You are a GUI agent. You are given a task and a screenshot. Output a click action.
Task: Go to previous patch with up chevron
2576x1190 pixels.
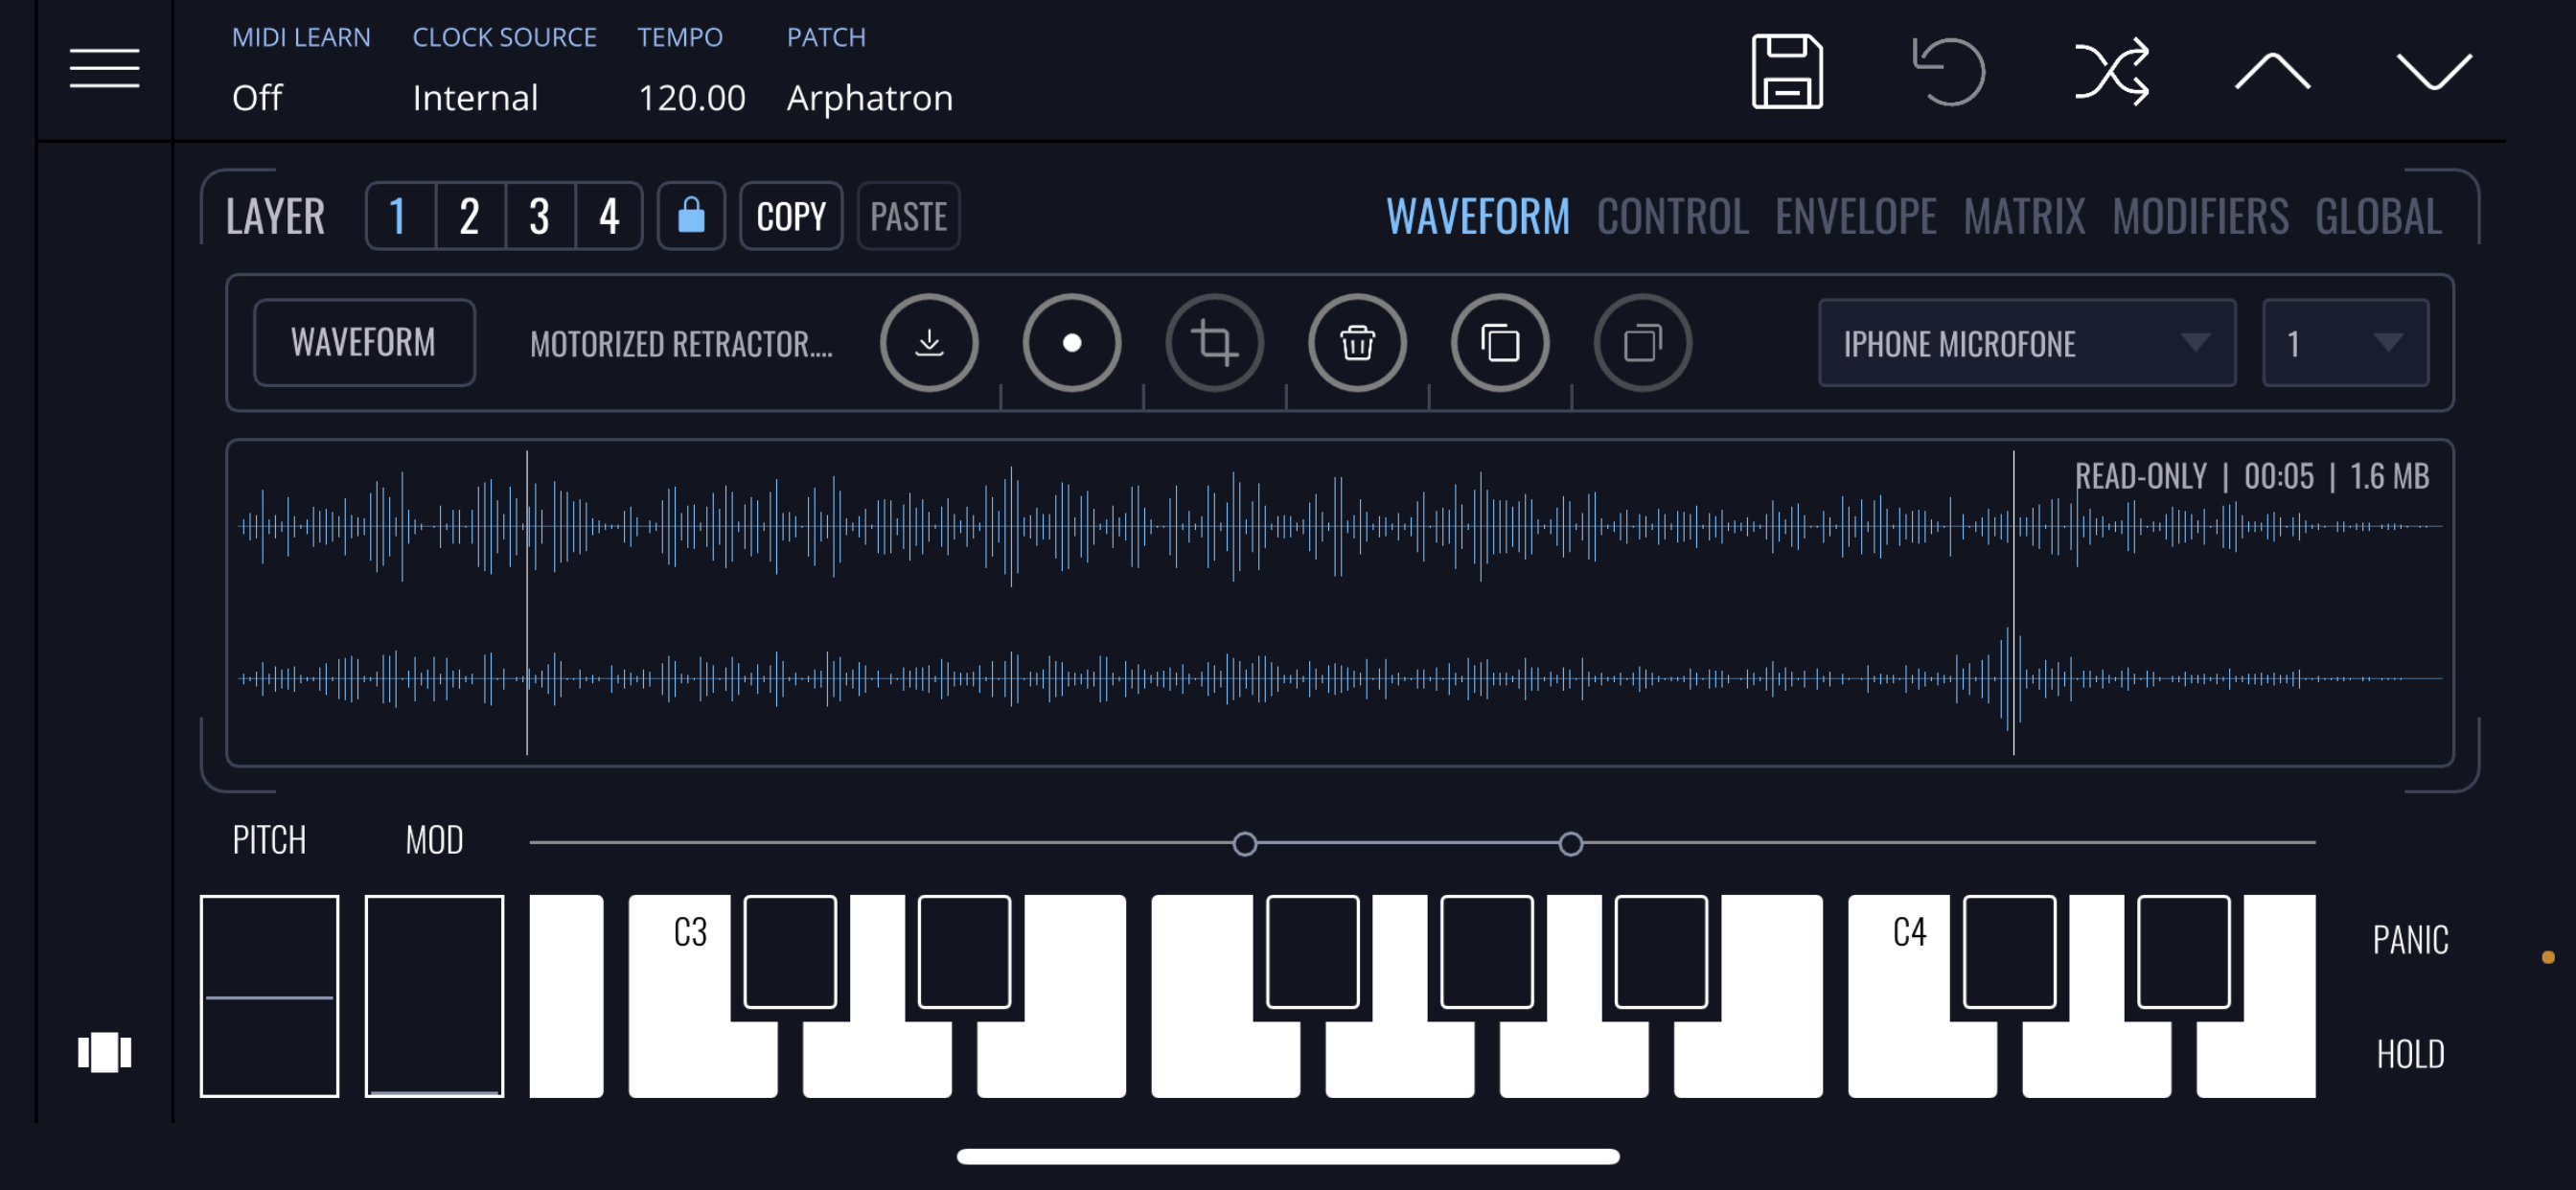[2272, 71]
